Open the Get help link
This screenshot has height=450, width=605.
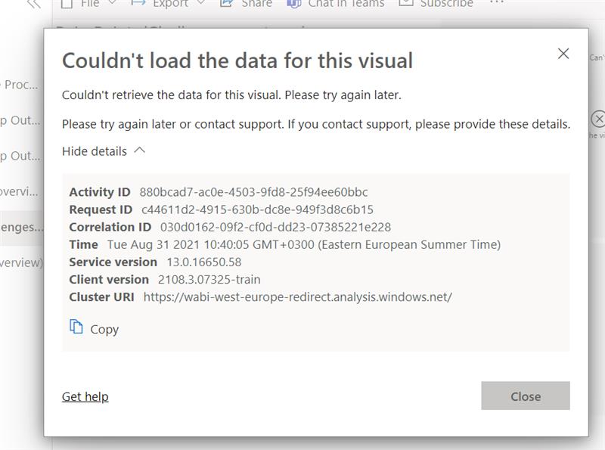click(x=85, y=396)
